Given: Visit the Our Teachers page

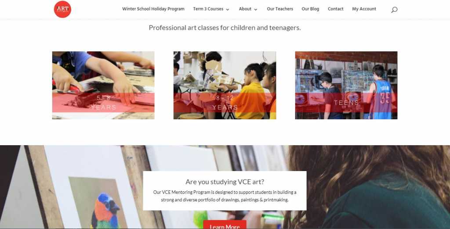Looking at the screenshot, I should (x=280, y=9).
